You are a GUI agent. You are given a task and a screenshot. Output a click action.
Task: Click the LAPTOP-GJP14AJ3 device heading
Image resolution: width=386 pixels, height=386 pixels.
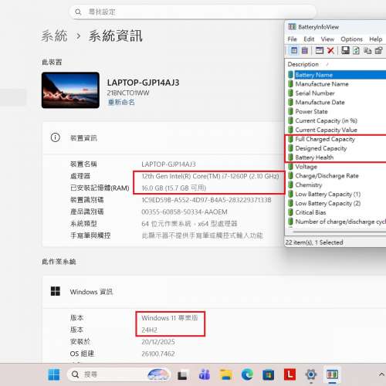[143, 83]
